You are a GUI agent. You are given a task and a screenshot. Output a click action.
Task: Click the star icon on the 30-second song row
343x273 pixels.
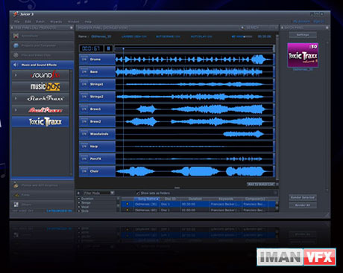(x=128, y=204)
